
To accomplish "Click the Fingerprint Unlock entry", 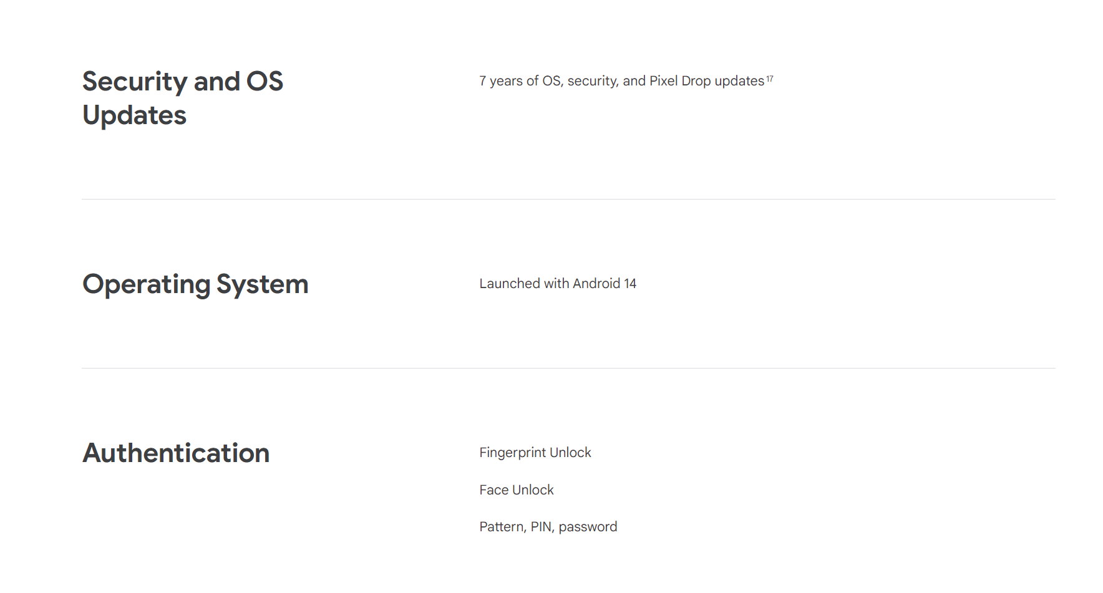I will click(x=535, y=453).
